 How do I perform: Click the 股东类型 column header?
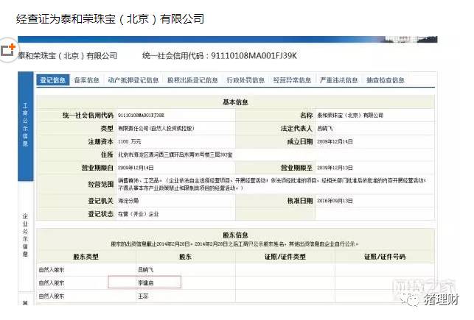tap(86, 257)
